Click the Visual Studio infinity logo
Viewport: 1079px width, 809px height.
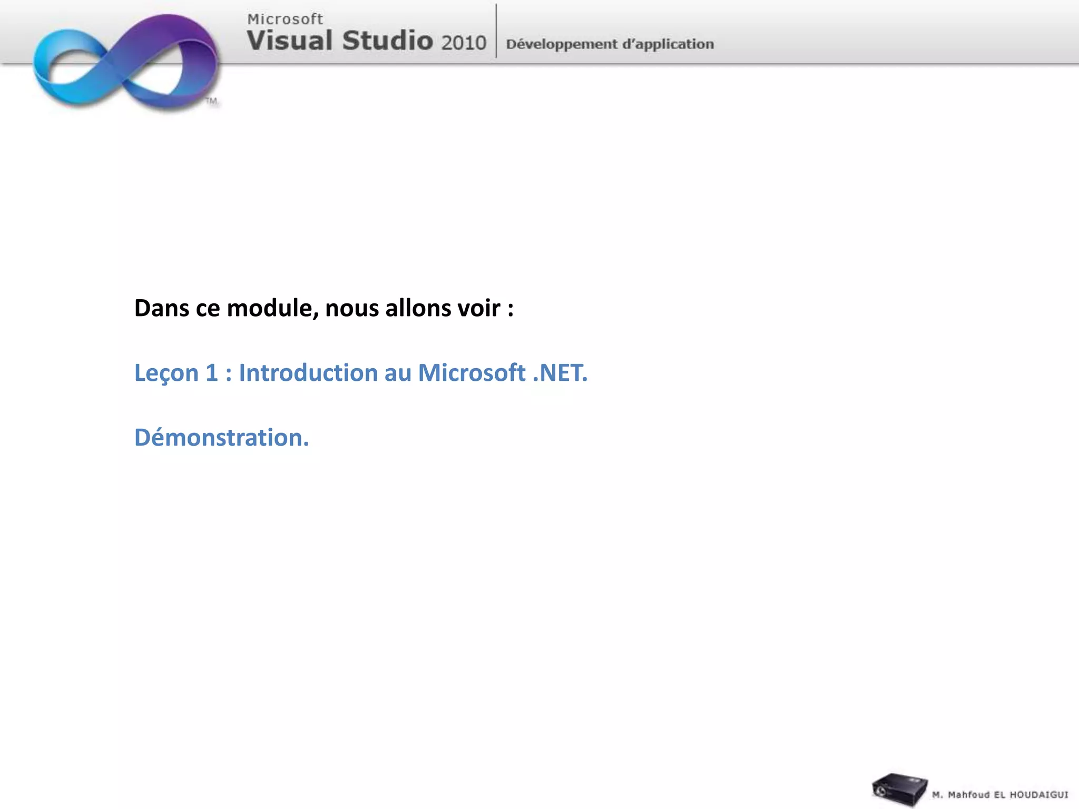click(126, 62)
